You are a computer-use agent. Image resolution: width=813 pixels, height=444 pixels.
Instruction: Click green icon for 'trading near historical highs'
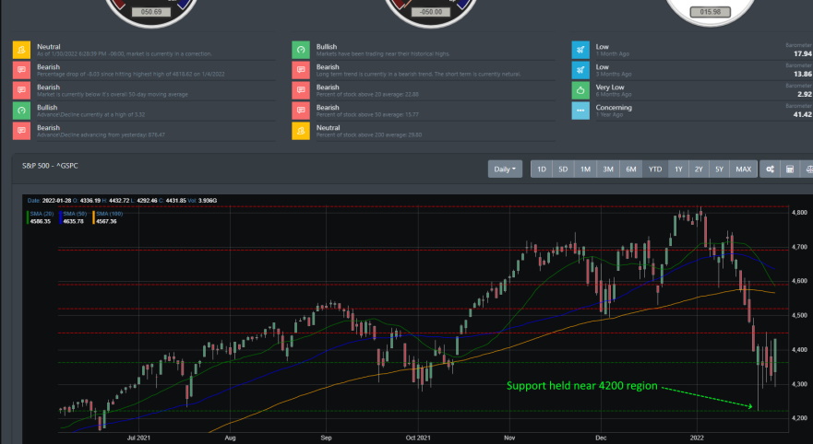coord(301,50)
